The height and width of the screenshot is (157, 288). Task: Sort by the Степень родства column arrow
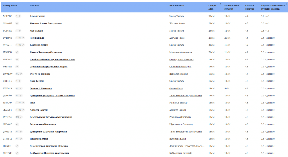257,4
